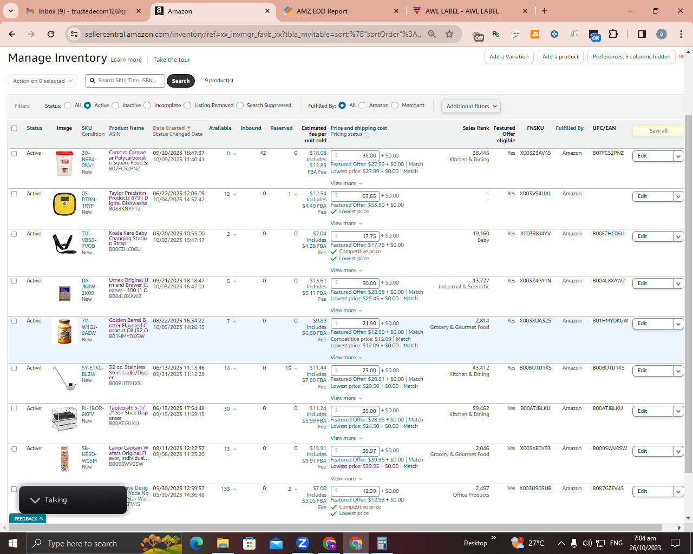Open the zoom magnifier icon in address bar
This screenshot has width=693, height=554.
[x=432, y=34]
